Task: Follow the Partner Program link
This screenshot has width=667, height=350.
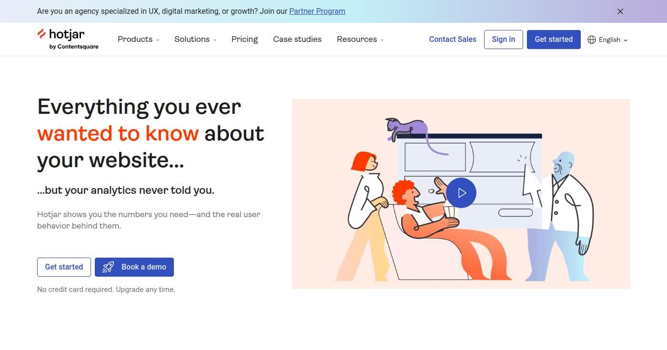Action: point(317,11)
